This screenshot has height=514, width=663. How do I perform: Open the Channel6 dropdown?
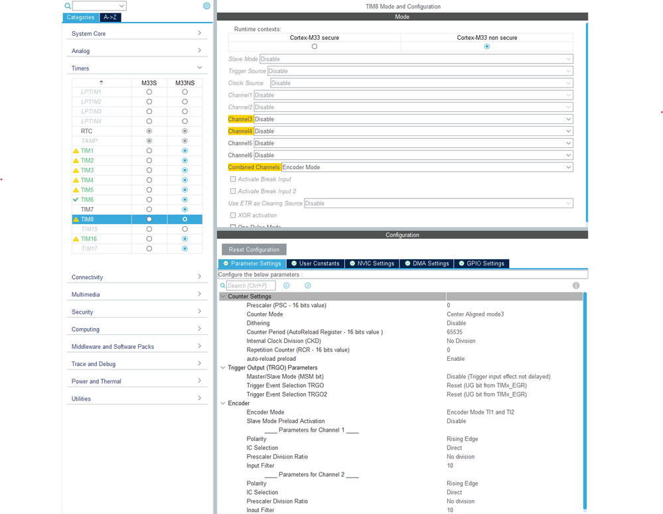click(x=413, y=155)
